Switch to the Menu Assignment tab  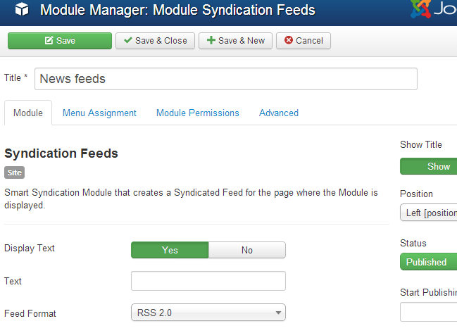coord(99,113)
